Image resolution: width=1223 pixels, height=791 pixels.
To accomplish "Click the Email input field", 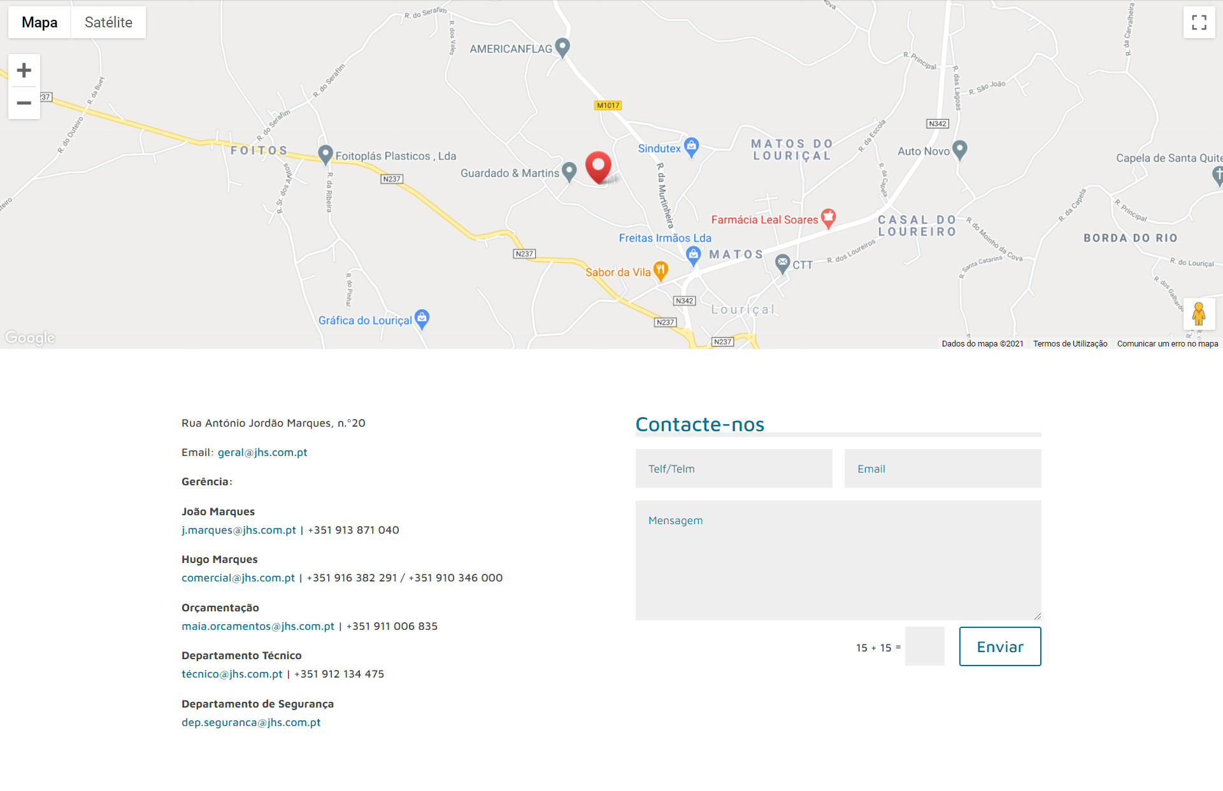I will [942, 469].
